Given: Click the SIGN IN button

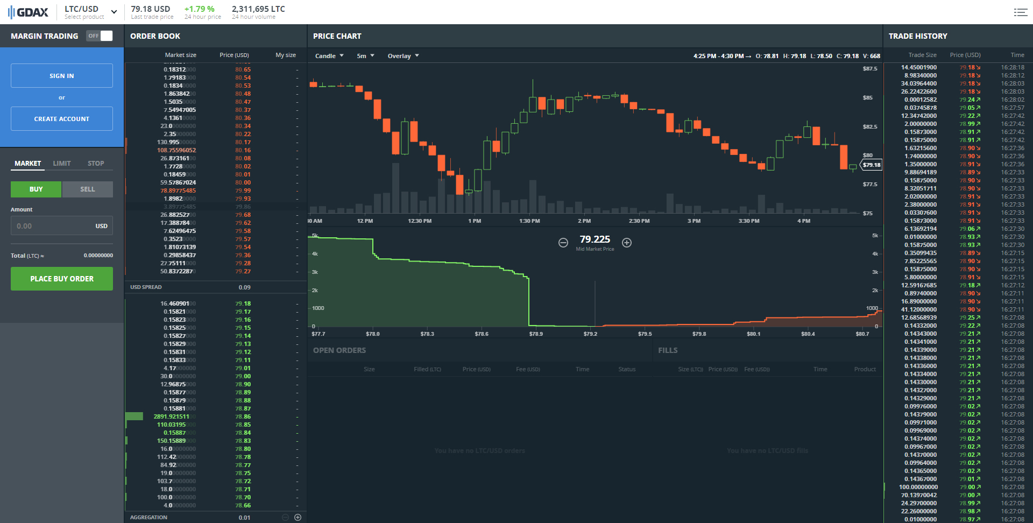Looking at the screenshot, I should pos(62,76).
